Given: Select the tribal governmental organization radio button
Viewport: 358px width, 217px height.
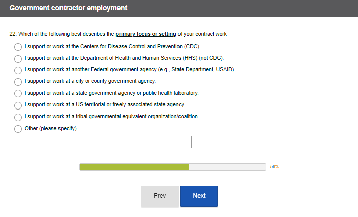Looking at the screenshot, I should click(x=18, y=117).
